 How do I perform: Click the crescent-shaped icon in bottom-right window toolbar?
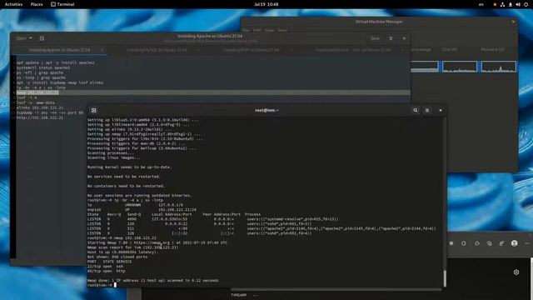(x=464, y=243)
